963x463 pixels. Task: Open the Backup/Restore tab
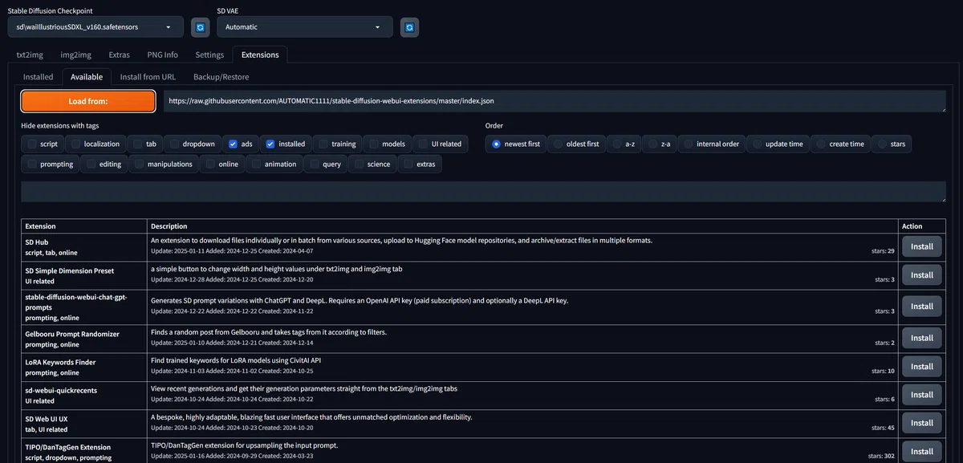click(221, 77)
